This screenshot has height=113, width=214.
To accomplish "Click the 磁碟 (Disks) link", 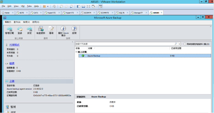I will coord(12,63).
